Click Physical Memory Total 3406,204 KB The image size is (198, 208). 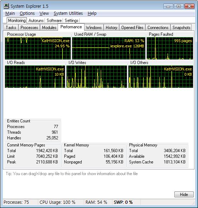[175, 151]
